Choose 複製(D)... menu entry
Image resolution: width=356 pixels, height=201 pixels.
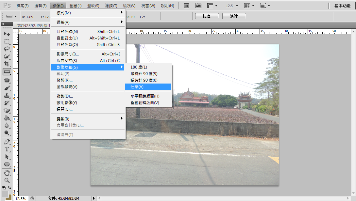coord(88,96)
